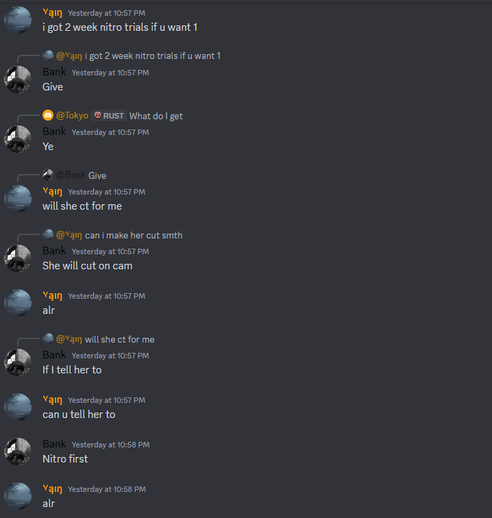Viewport: 492px width, 518px height.
Task: Click Yaın's avatar beside 'can u tell her to'
Action: click(18, 407)
